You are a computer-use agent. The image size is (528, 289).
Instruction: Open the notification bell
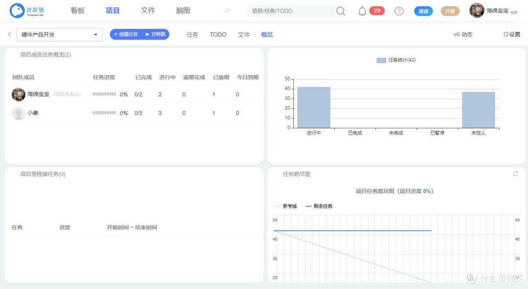[x=362, y=11]
